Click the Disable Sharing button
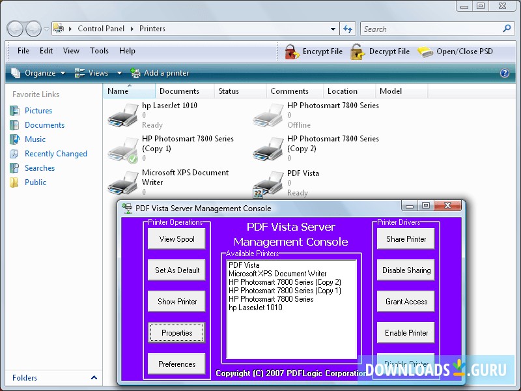Screen dimensions: 521x391 coord(406,270)
